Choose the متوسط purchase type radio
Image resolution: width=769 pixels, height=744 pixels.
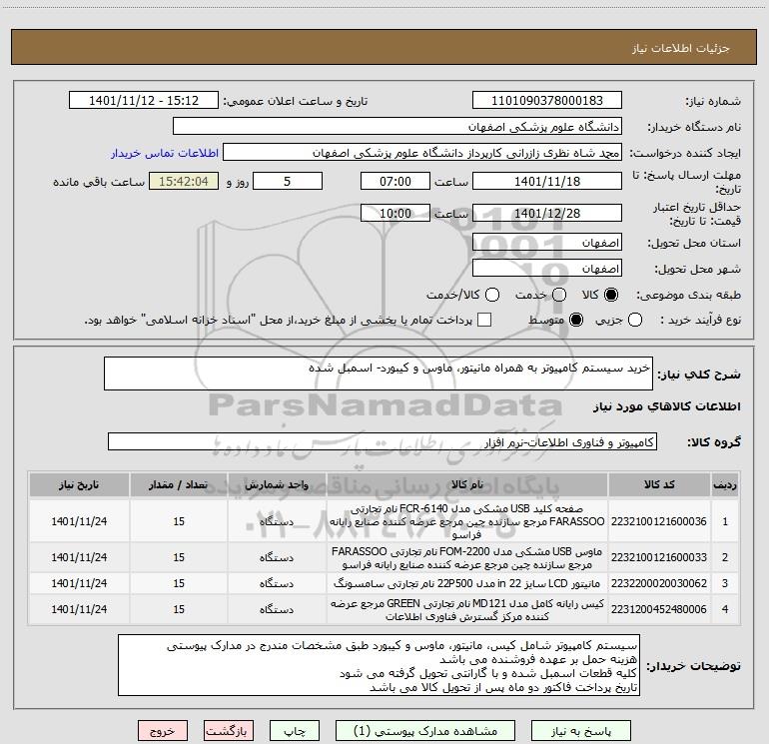coord(576,321)
